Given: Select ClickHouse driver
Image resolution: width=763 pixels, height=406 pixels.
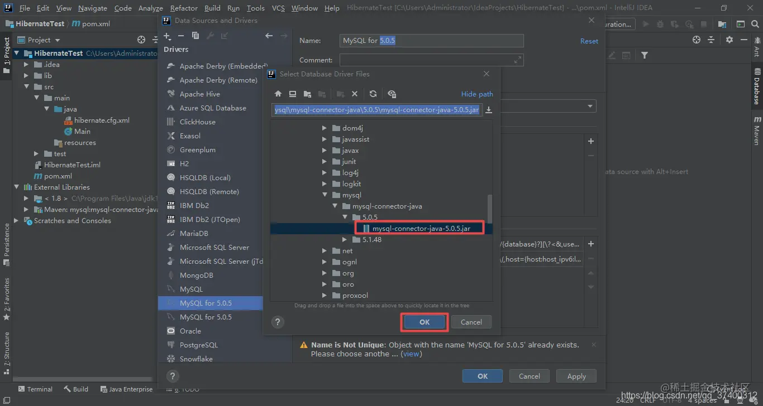Looking at the screenshot, I should click(x=197, y=122).
